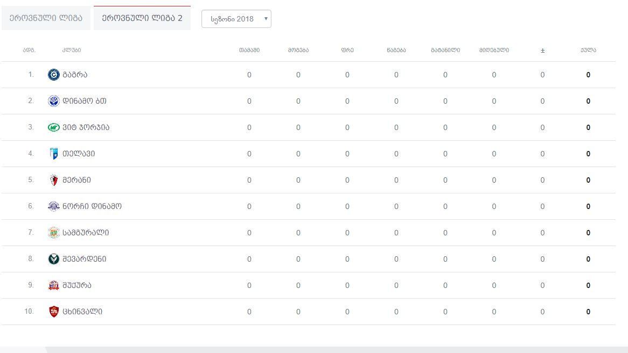Click the გაგრა club logo icon
628x353 pixels.
pos(53,75)
